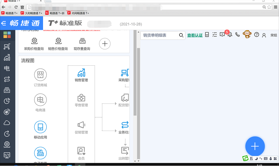The image size is (279, 166).
Task: Click the Sogou input method S icon
Action: point(245,158)
